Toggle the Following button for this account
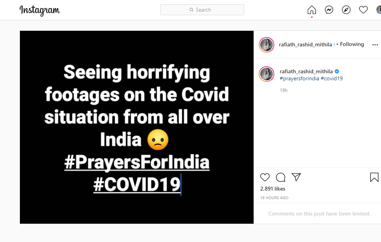 (352, 44)
